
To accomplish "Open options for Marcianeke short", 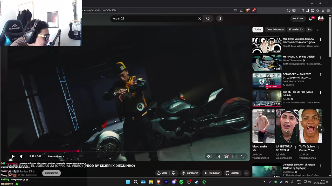I will click(272, 148).
